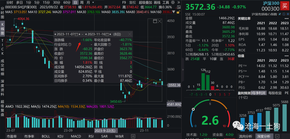Switch to 流向分析 tab
Viewport: 290px width, 139px height.
245,136
